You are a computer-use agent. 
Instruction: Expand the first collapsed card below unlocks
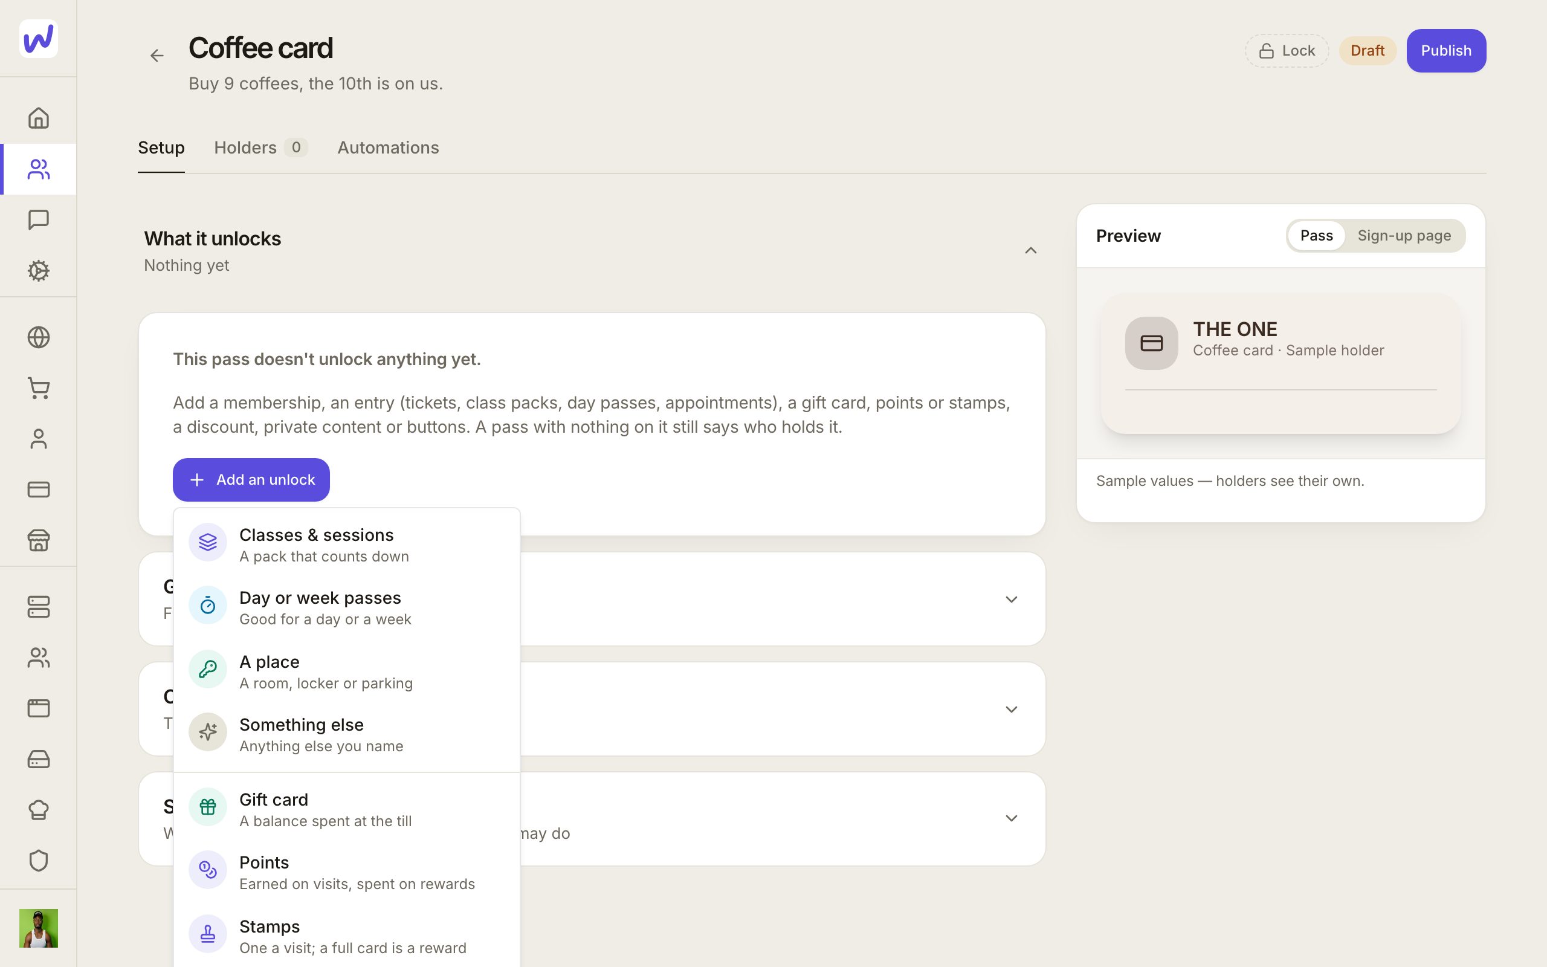1012,600
